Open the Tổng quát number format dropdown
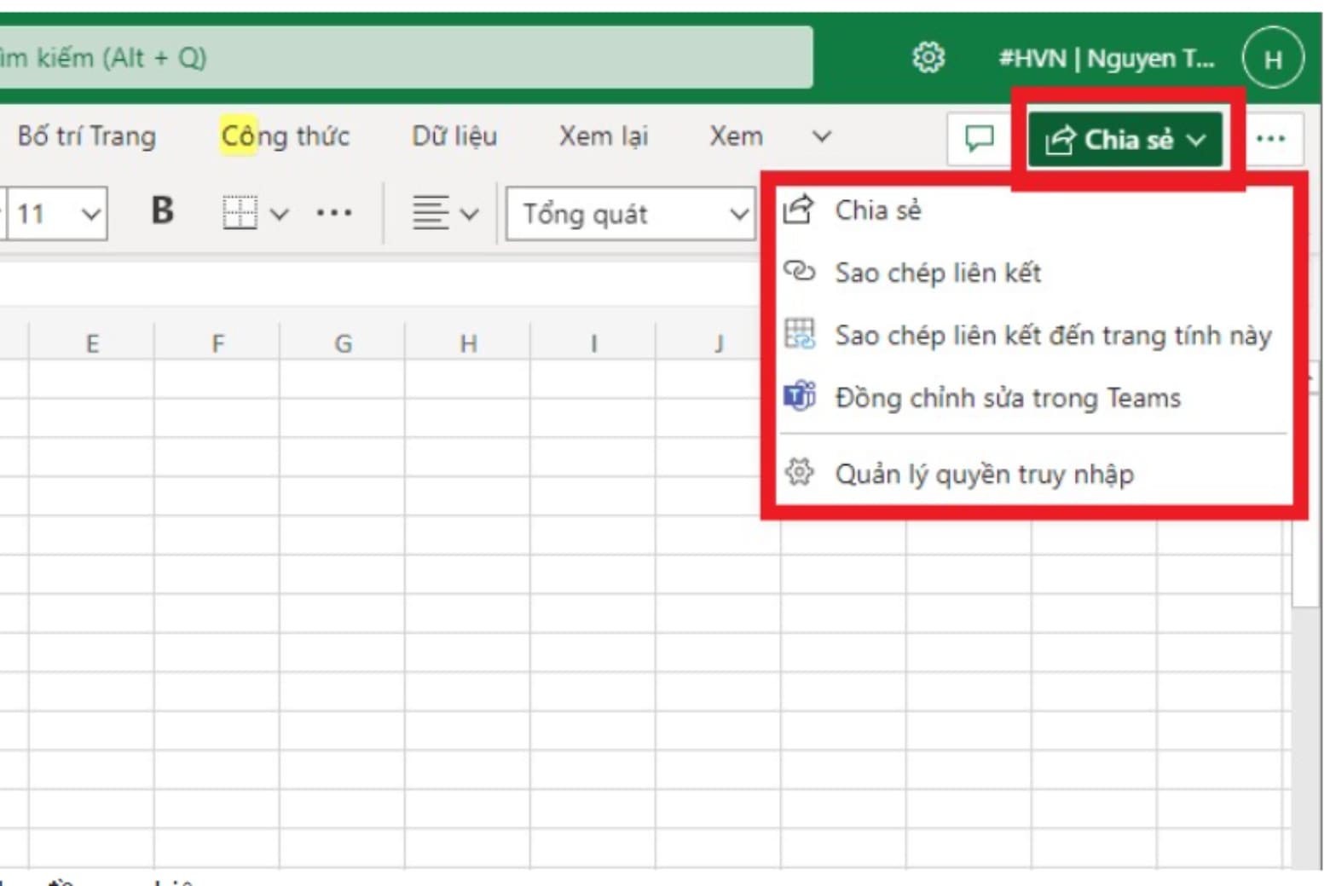 [631, 214]
